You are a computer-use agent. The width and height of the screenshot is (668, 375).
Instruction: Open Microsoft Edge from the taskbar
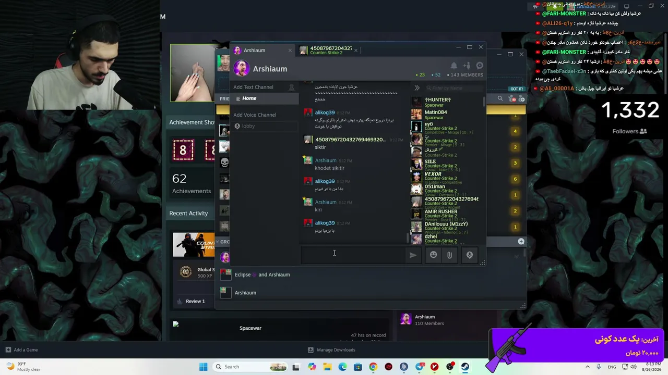click(x=342, y=367)
